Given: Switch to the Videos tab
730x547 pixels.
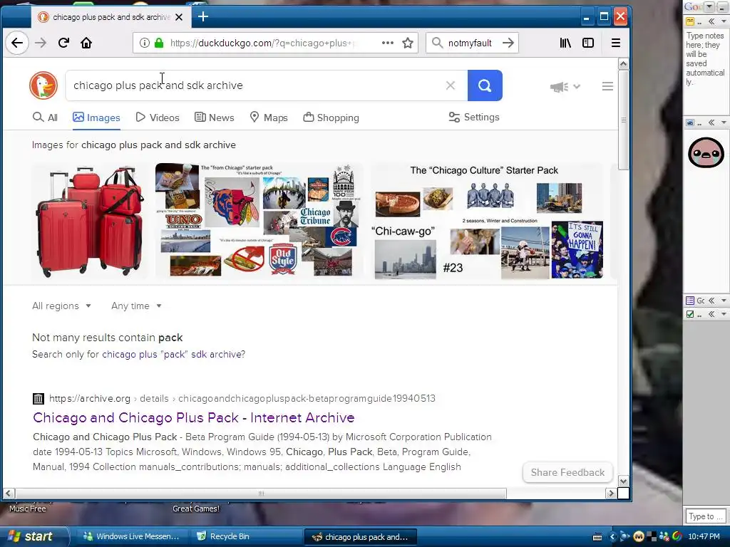Looking at the screenshot, I should (158, 118).
